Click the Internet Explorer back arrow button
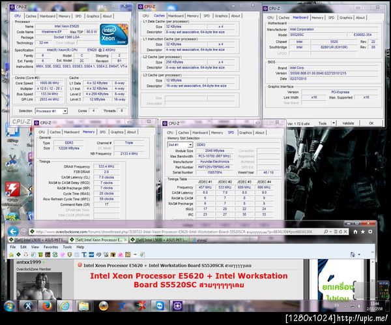The image size is (391, 325). [x=13, y=232]
